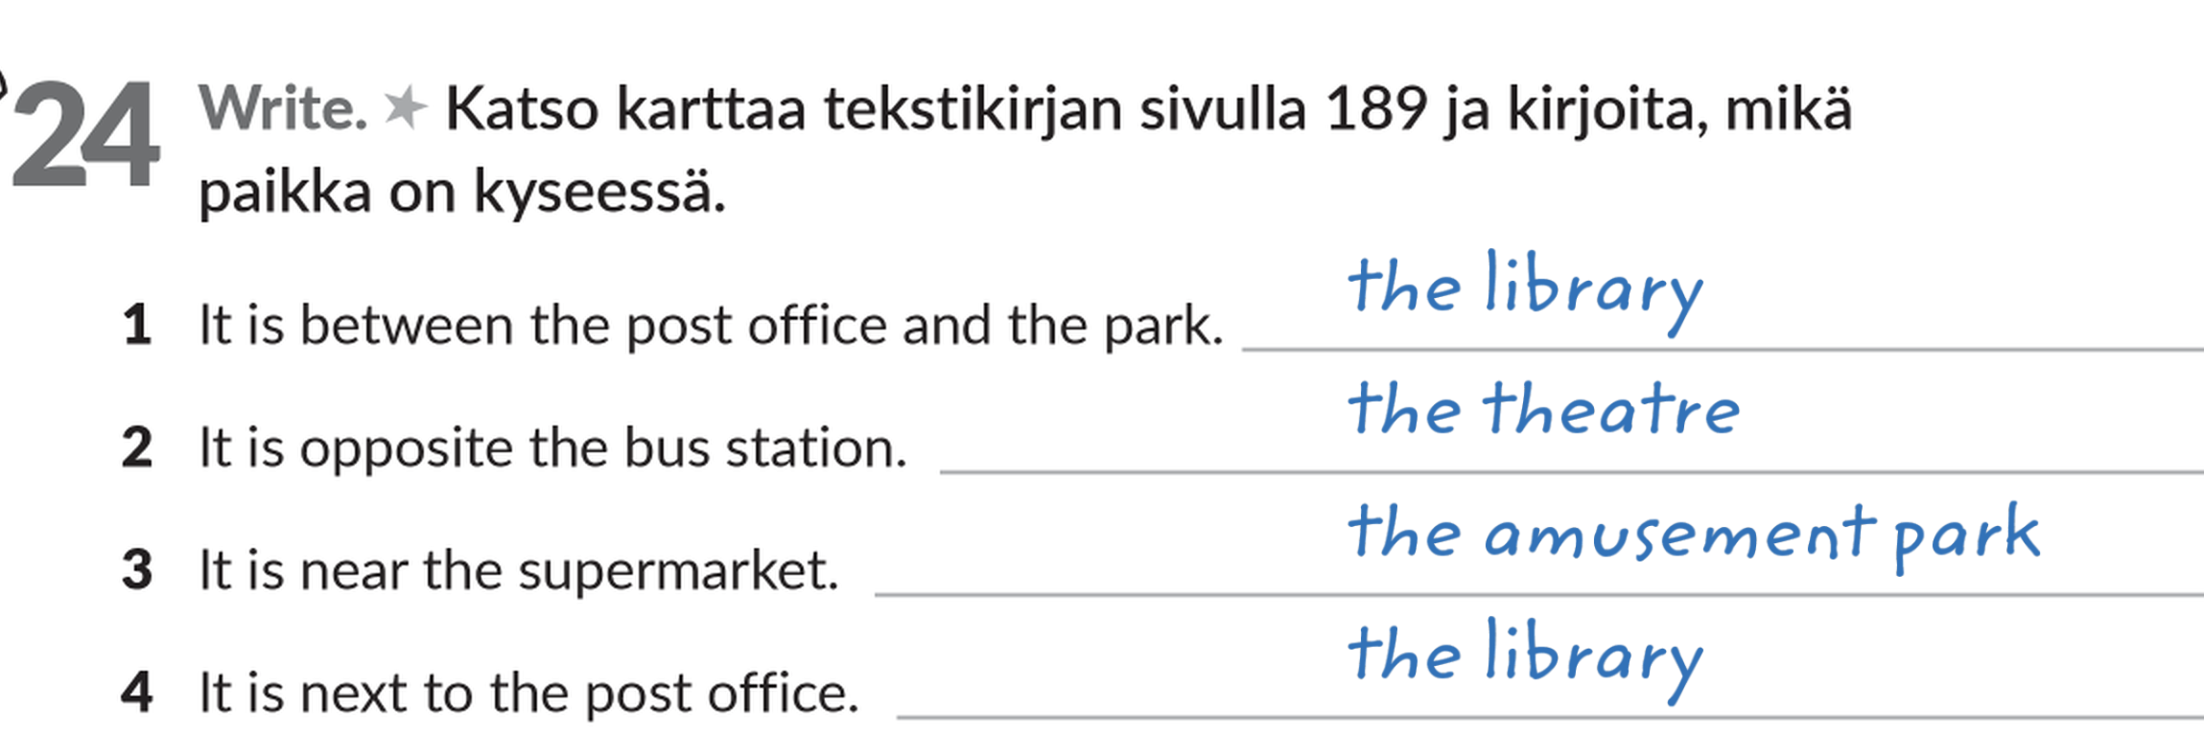Click the text "paikka on kyseessä."

click(461, 192)
